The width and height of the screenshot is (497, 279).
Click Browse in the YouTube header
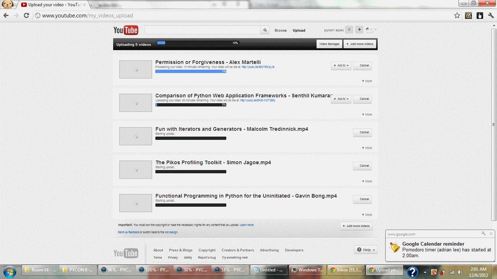point(281,31)
